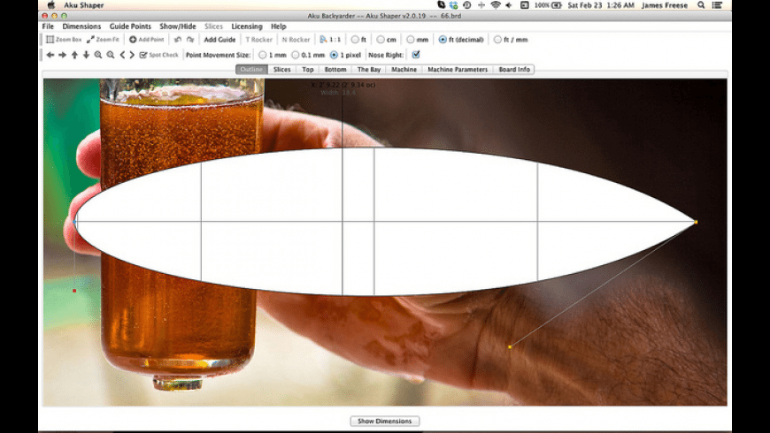This screenshot has height=433, width=770.
Task: Click the Add Guide button
Action: pos(219,40)
